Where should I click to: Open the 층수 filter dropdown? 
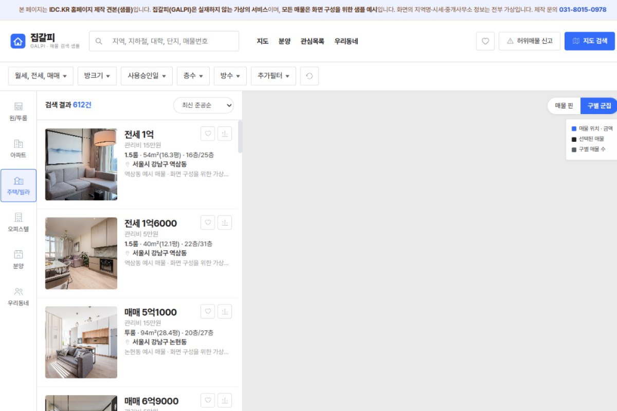pos(193,76)
